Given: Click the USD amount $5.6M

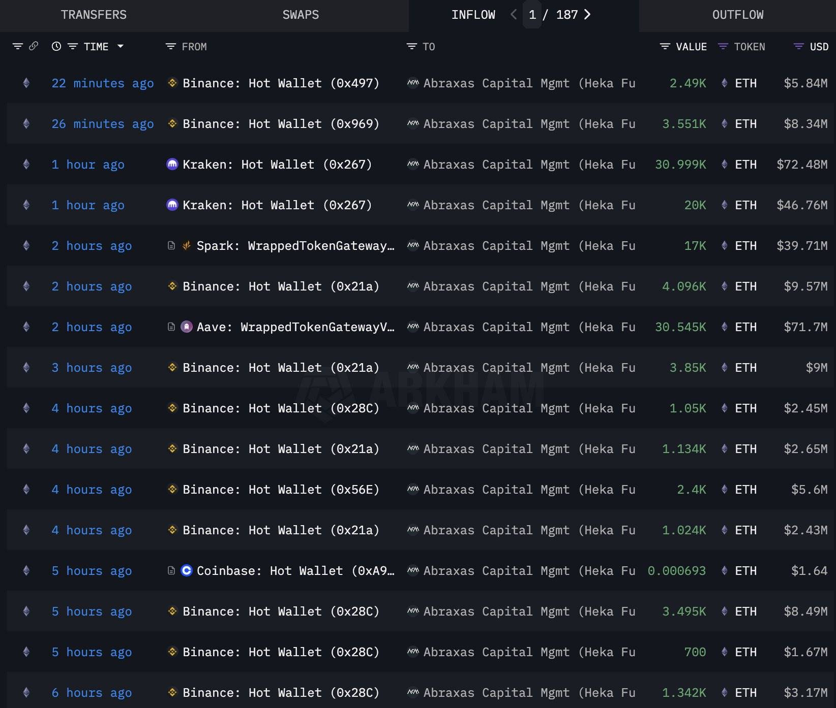Looking at the screenshot, I should (809, 490).
